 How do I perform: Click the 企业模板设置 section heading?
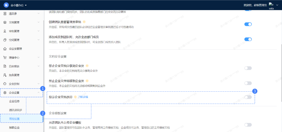(x=57, y=113)
